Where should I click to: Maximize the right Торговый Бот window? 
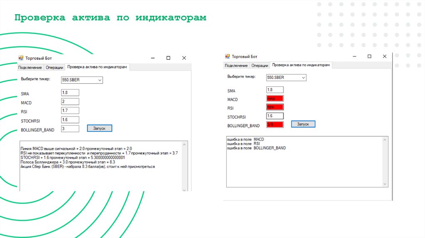[x=369, y=56]
